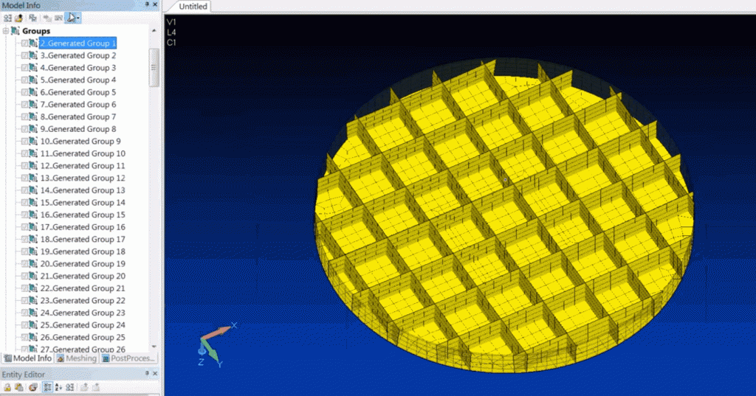Screen dimensions: 756x396
Task: Click the group icon beside Generated Group 17
Action: pyautogui.click(x=32, y=239)
